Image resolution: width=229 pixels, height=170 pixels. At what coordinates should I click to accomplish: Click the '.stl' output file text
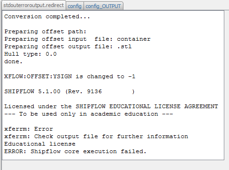[x=124, y=46]
